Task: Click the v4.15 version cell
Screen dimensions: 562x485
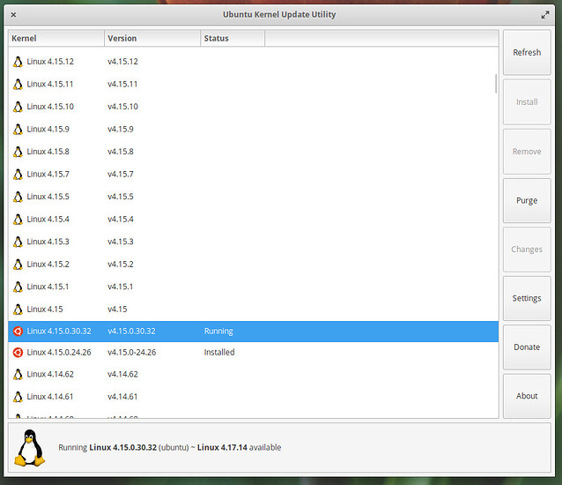Action: 117,310
